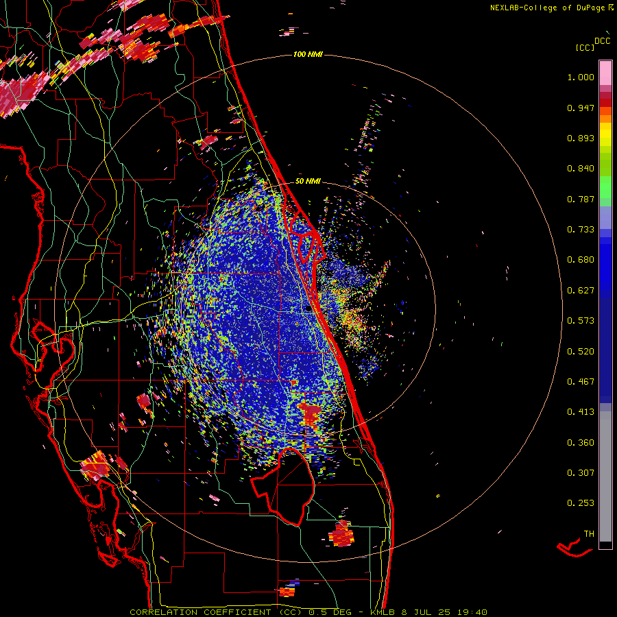This screenshot has height=617, width=617.
Task: Select the 0.840 scale value
Action: tap(581, 169)
